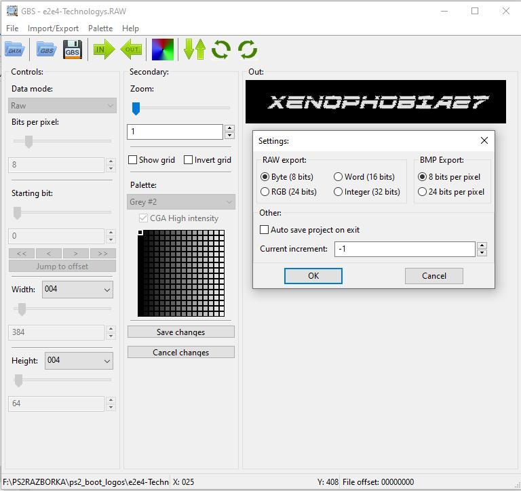Confirm settings with the OK button
The image size is (521, 491).
(x=313, y=276)
